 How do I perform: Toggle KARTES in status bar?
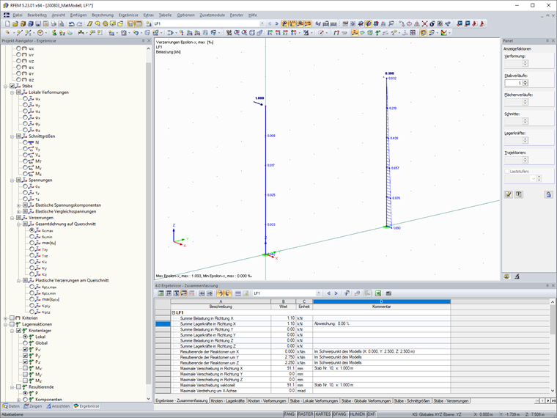coord(323,414)
